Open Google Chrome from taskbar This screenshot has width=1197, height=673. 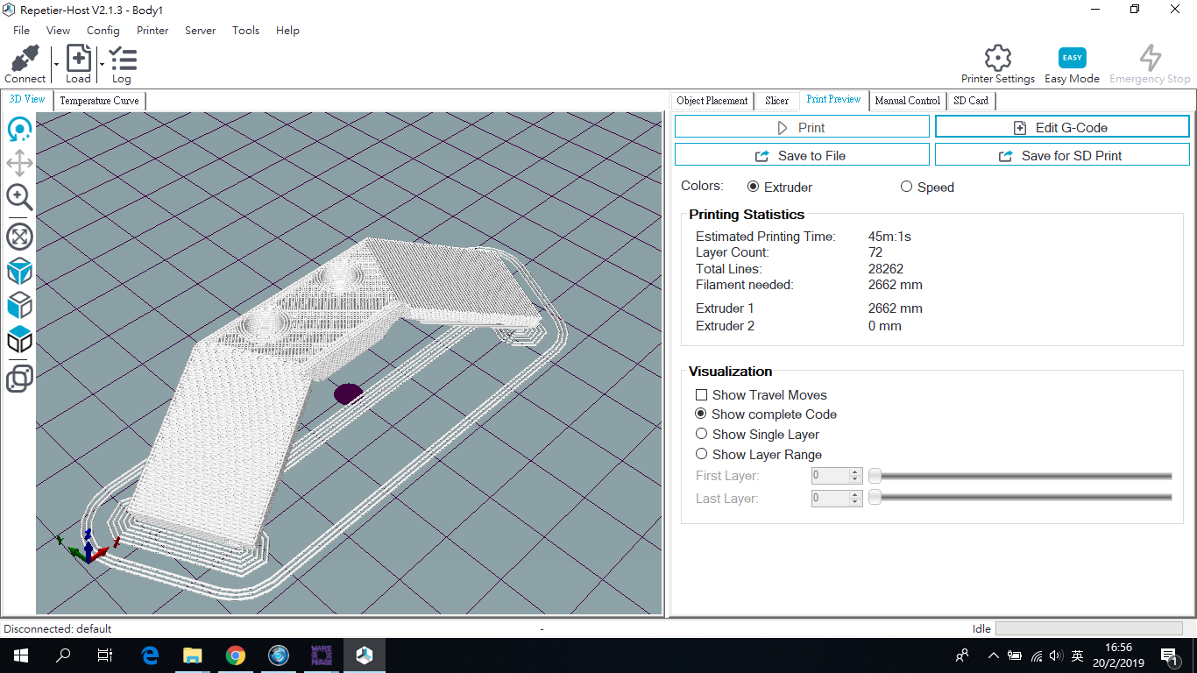[236, 655]
